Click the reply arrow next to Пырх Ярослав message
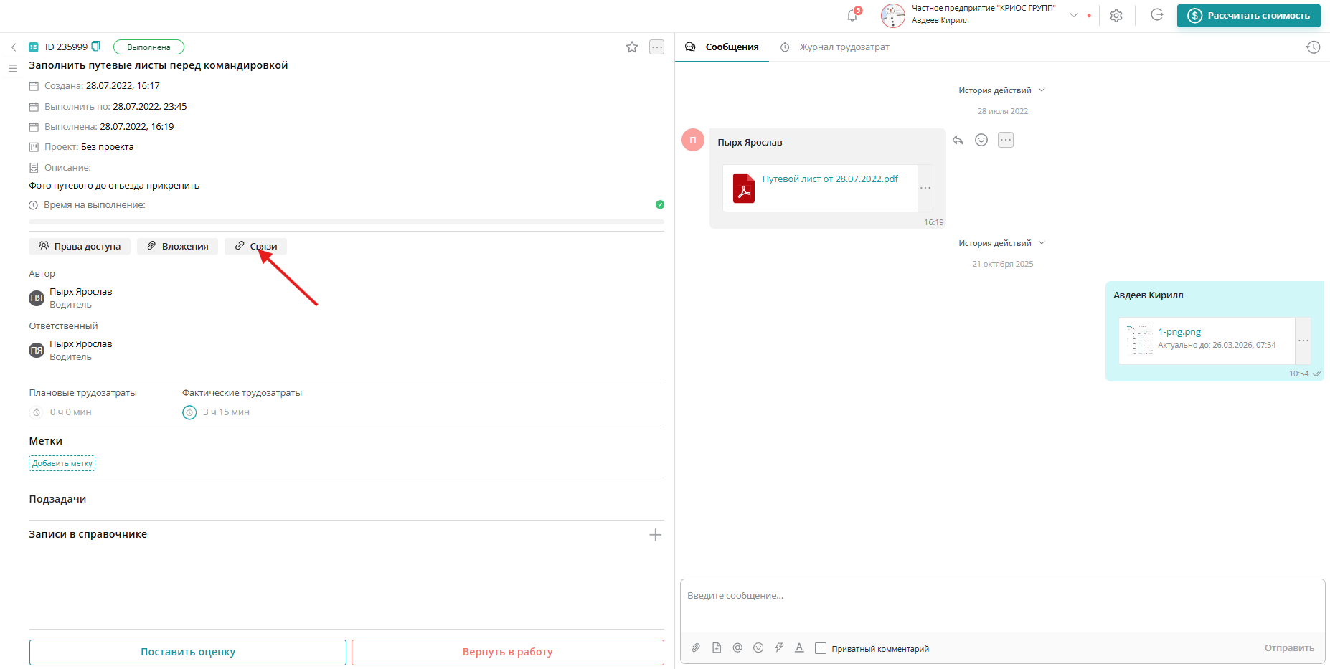 tap(958, 141)
